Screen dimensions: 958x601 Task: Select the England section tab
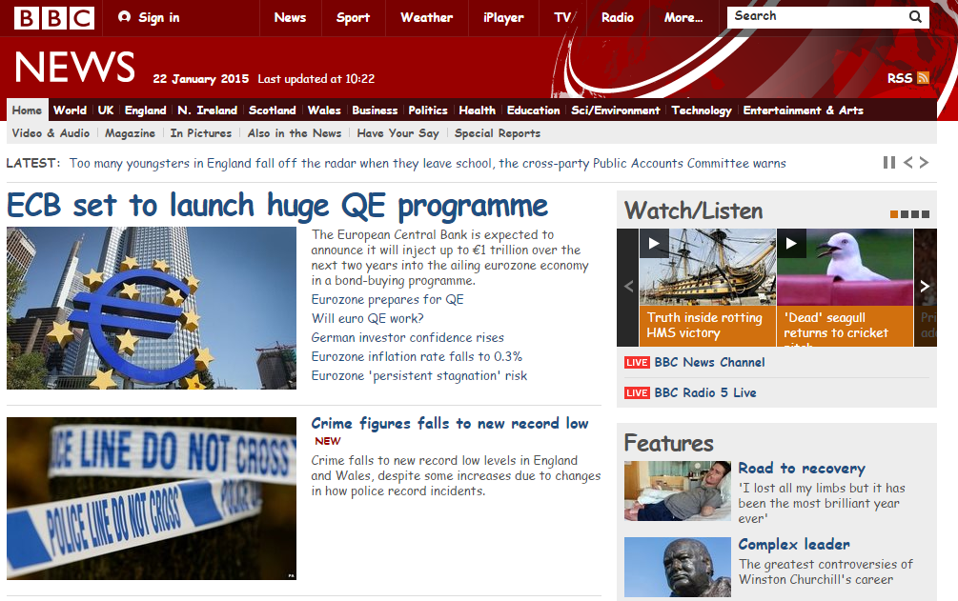tap(146, 110)
